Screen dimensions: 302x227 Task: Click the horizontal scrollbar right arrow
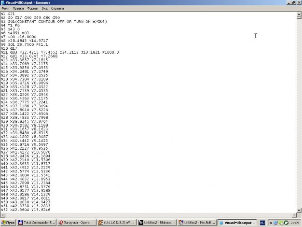click(294, 214)
